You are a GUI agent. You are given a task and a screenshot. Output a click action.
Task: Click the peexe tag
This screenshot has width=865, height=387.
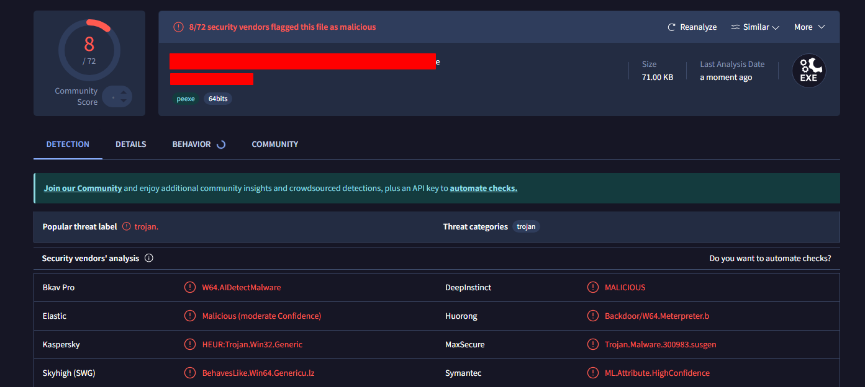click(185, 99)
